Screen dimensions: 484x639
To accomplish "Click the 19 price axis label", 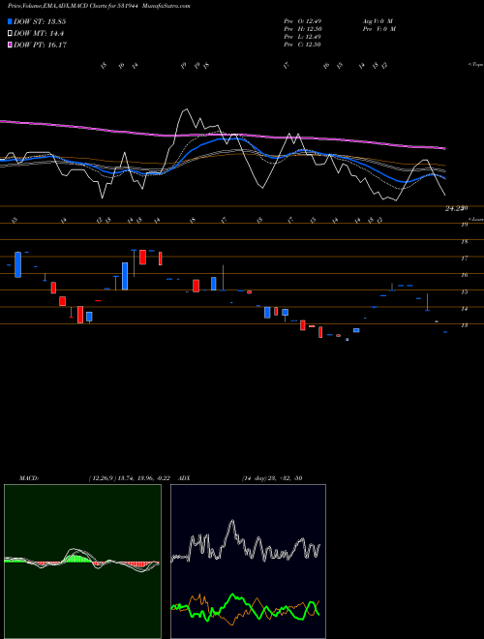I will point(465,225).
